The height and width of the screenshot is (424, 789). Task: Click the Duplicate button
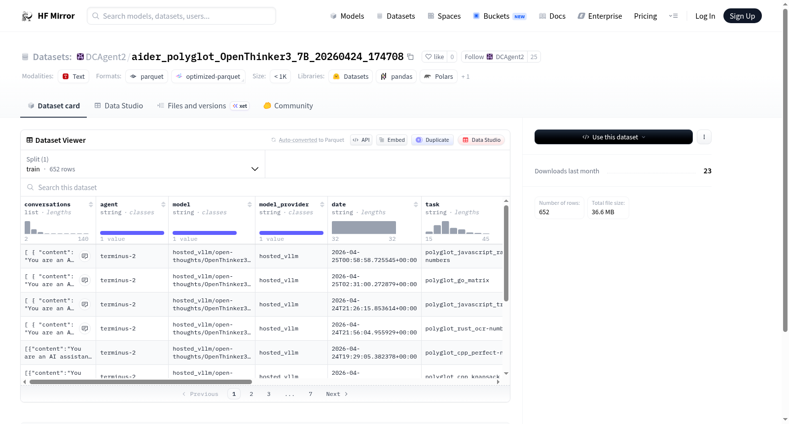point(432,140)
